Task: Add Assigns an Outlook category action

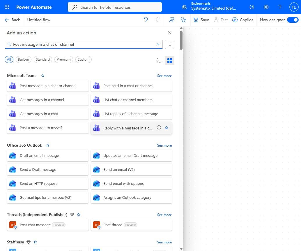Action: [x=131, y=197]
